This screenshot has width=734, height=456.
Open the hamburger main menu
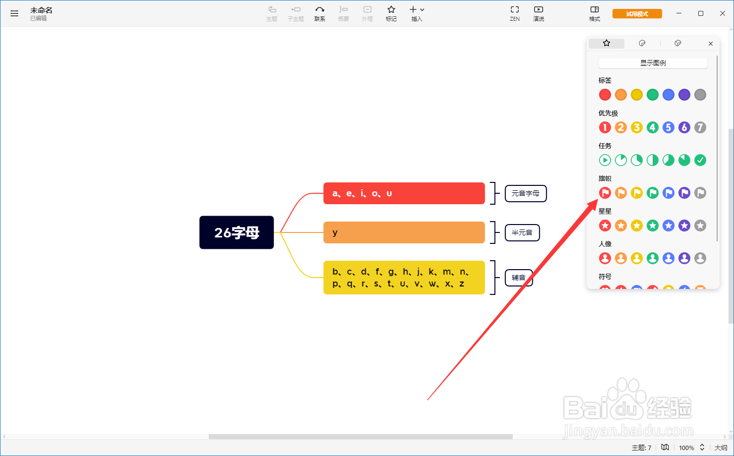(x=14, y=13)
